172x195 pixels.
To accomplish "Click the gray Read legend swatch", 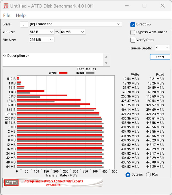I will (x=90, y=73).
